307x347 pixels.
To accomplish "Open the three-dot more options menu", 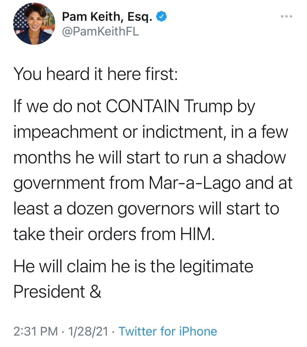I will point(286,17).
